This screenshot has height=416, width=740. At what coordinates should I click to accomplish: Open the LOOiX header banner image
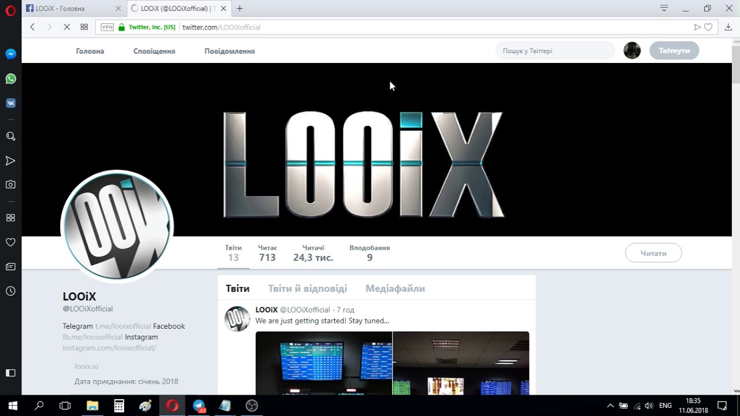[x=376, y=150]
